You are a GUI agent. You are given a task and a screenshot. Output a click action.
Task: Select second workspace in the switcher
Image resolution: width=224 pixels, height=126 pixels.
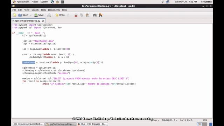(x=204, y=124)
